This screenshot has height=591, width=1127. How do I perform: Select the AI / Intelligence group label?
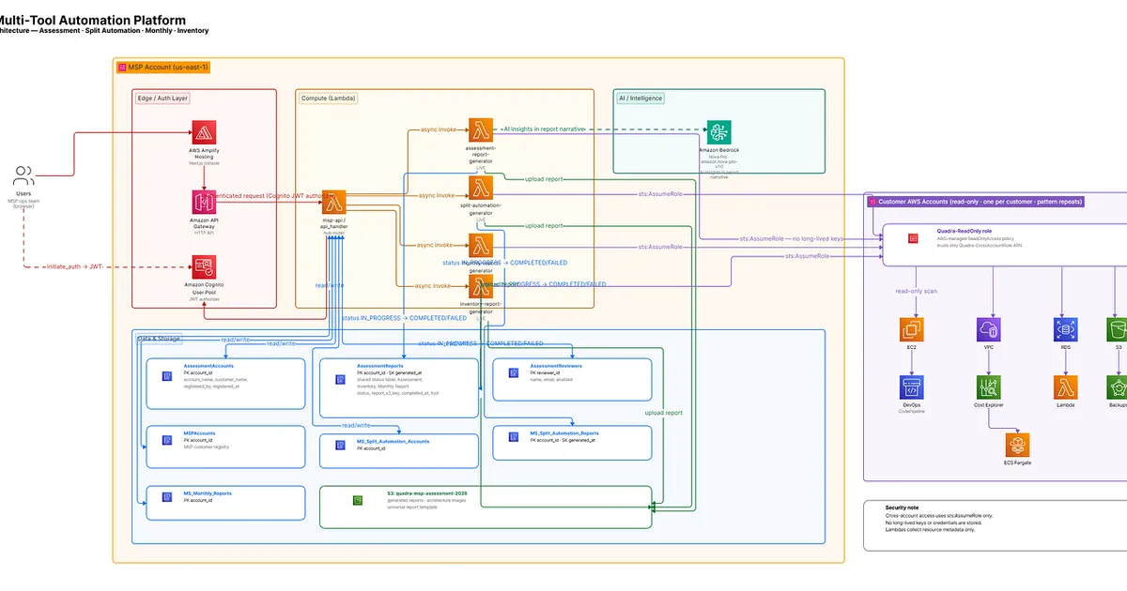tap(641, 98)
